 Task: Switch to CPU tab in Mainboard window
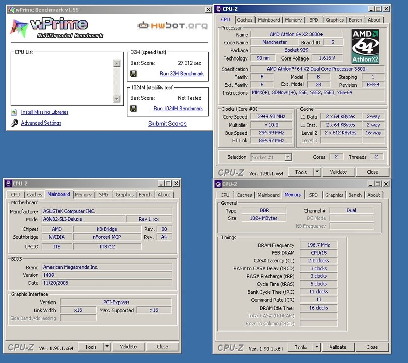pyautogui.click(x=15, y=195)
